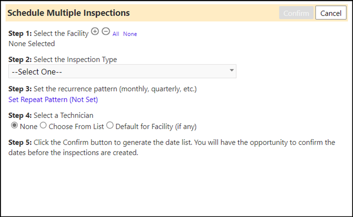353x217 pixels.
Task: Click the None Selected facility status text
Action: pos(32,44)
